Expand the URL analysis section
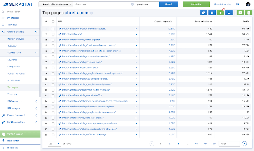Image resolution: width=254 pixels, height=151 pixels. [36, 109]
